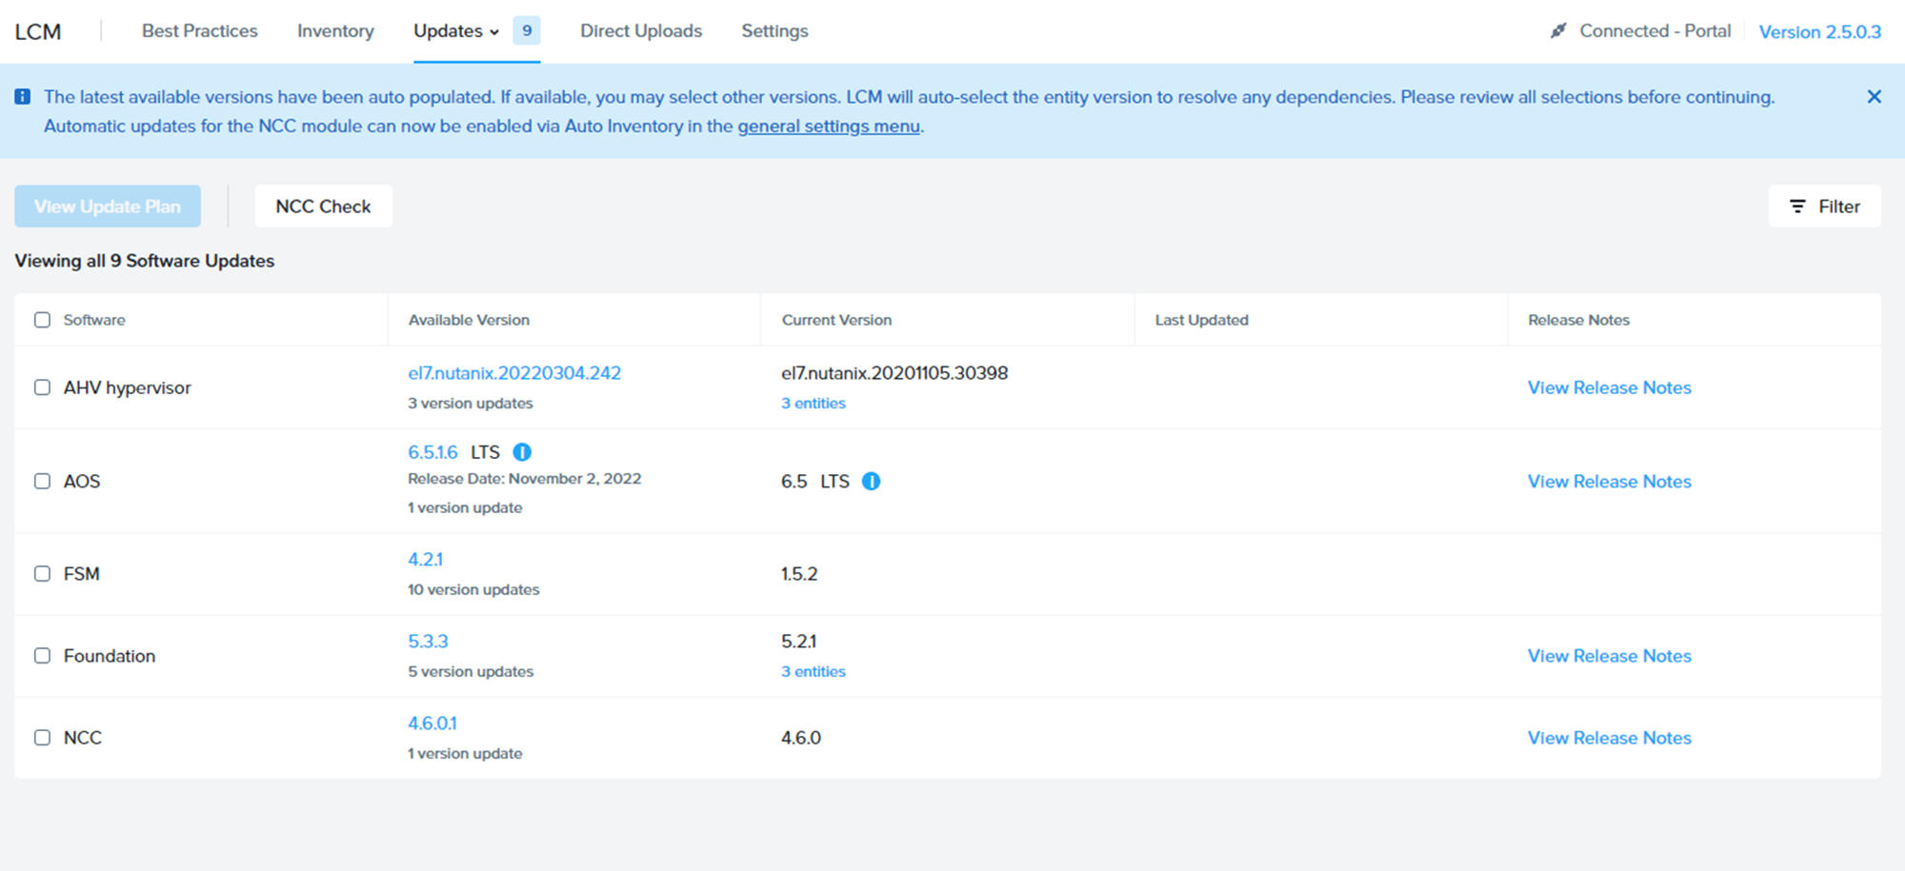Click the current version el7.nutanix.20201105.30398 text
The image size is (1905, 871).
pos(894,373)
